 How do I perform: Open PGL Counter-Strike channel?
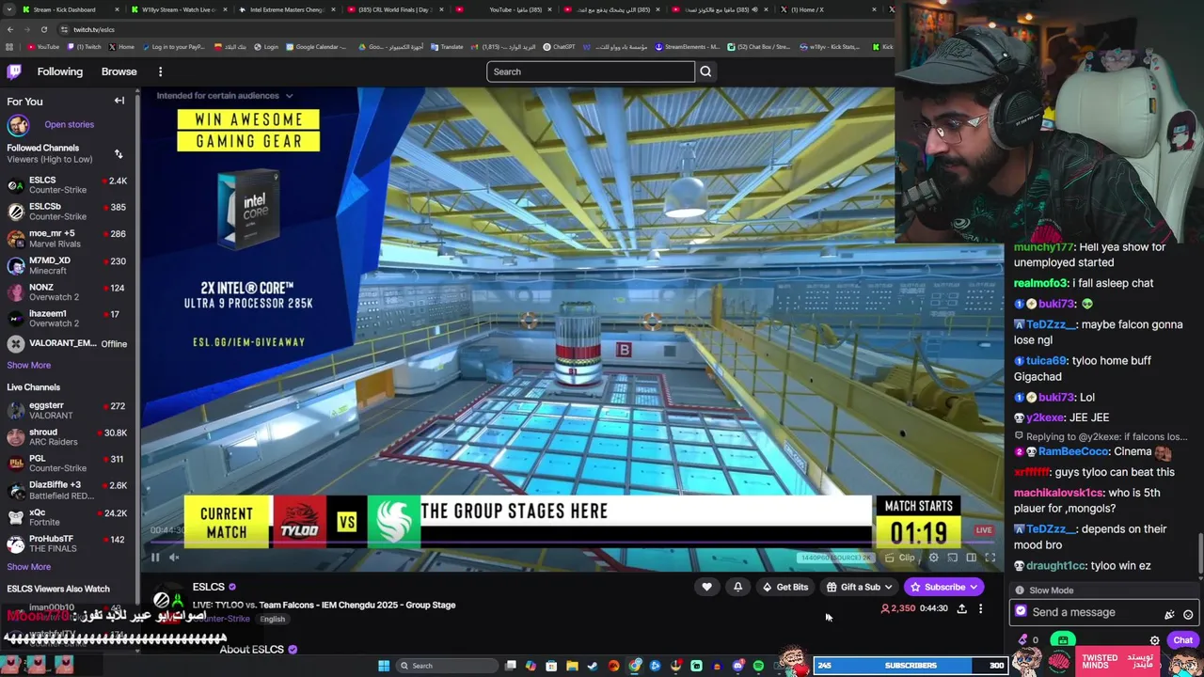click(68, 464)
